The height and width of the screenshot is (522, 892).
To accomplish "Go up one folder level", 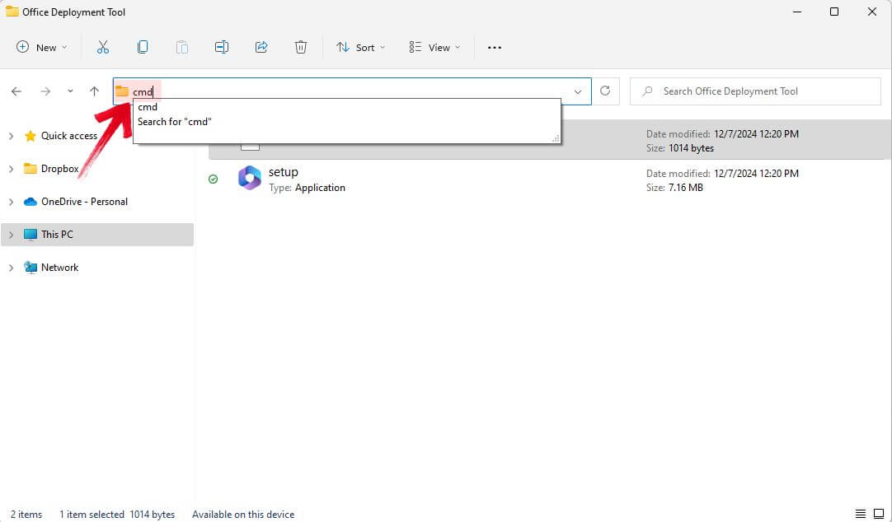I will click(95, 91).
